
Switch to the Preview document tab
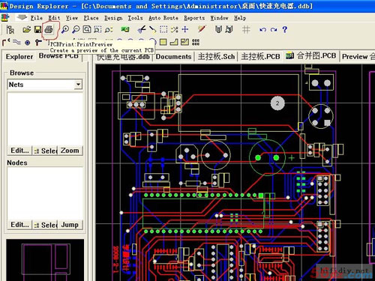pos(358,57)
